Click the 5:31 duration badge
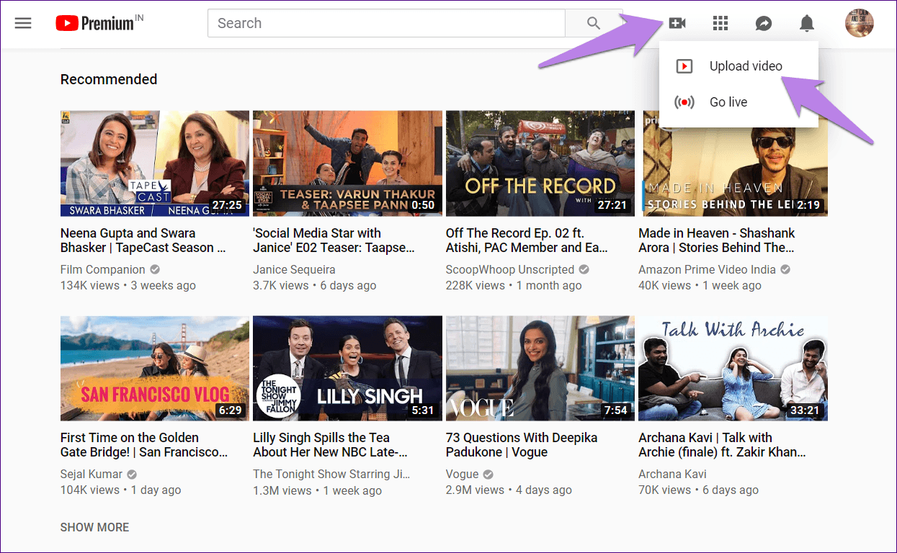 click(423, 410)
